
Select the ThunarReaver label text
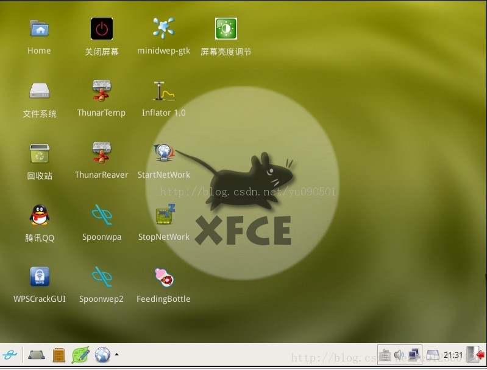102,175
